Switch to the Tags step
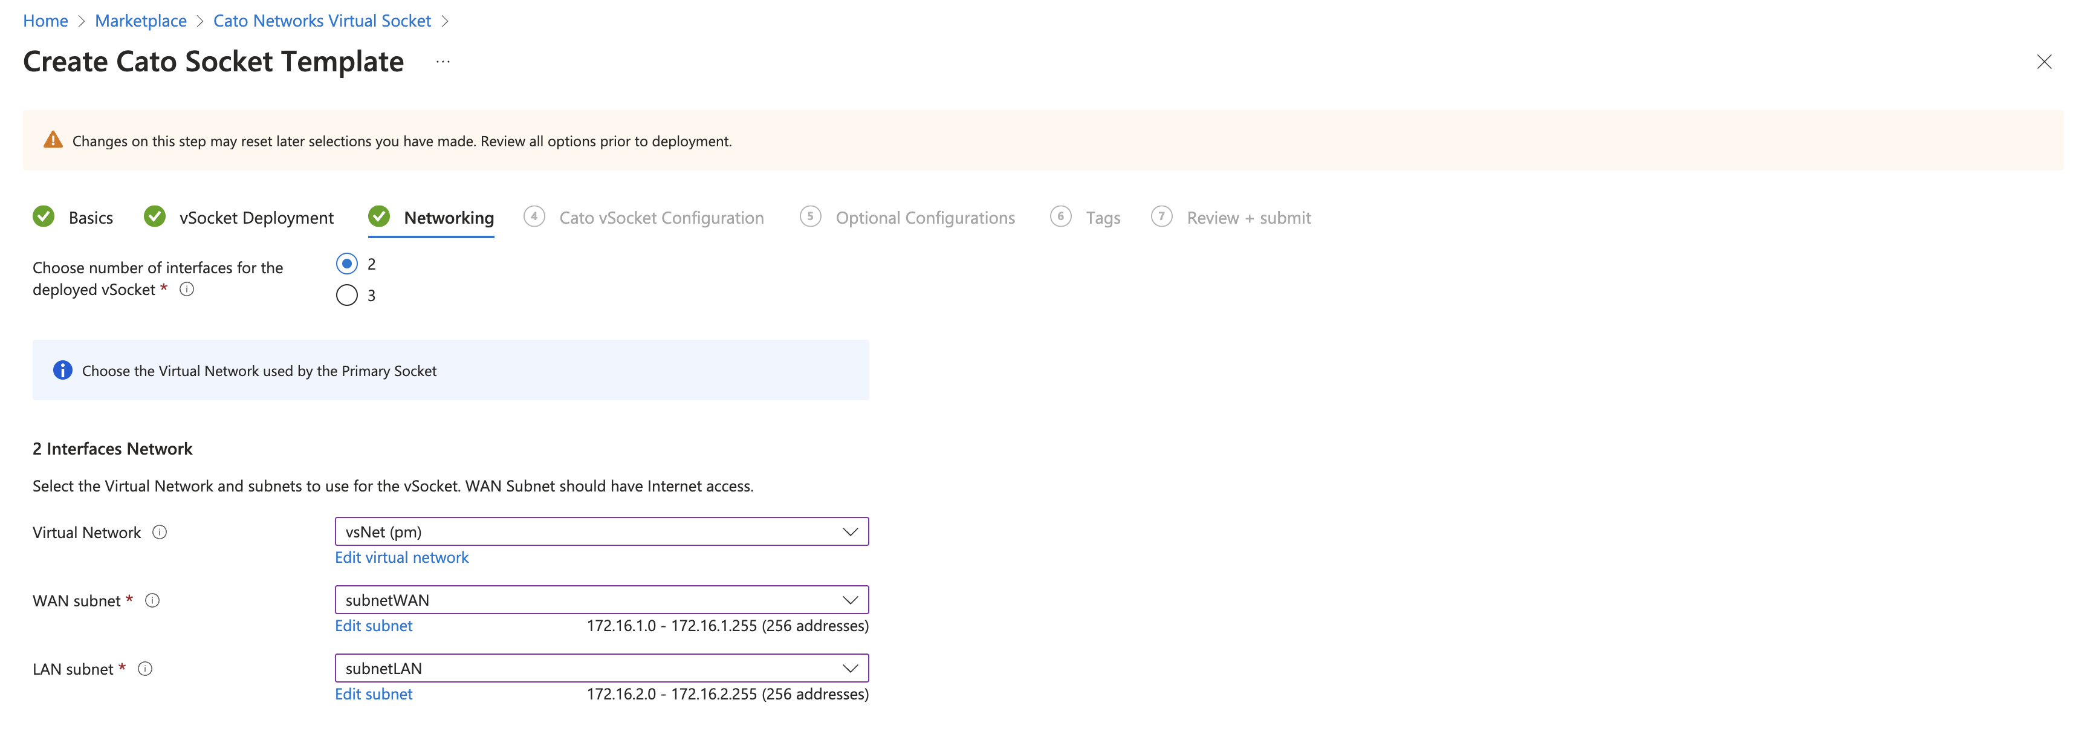2082x746 pixels. (x=1101, y=218)
